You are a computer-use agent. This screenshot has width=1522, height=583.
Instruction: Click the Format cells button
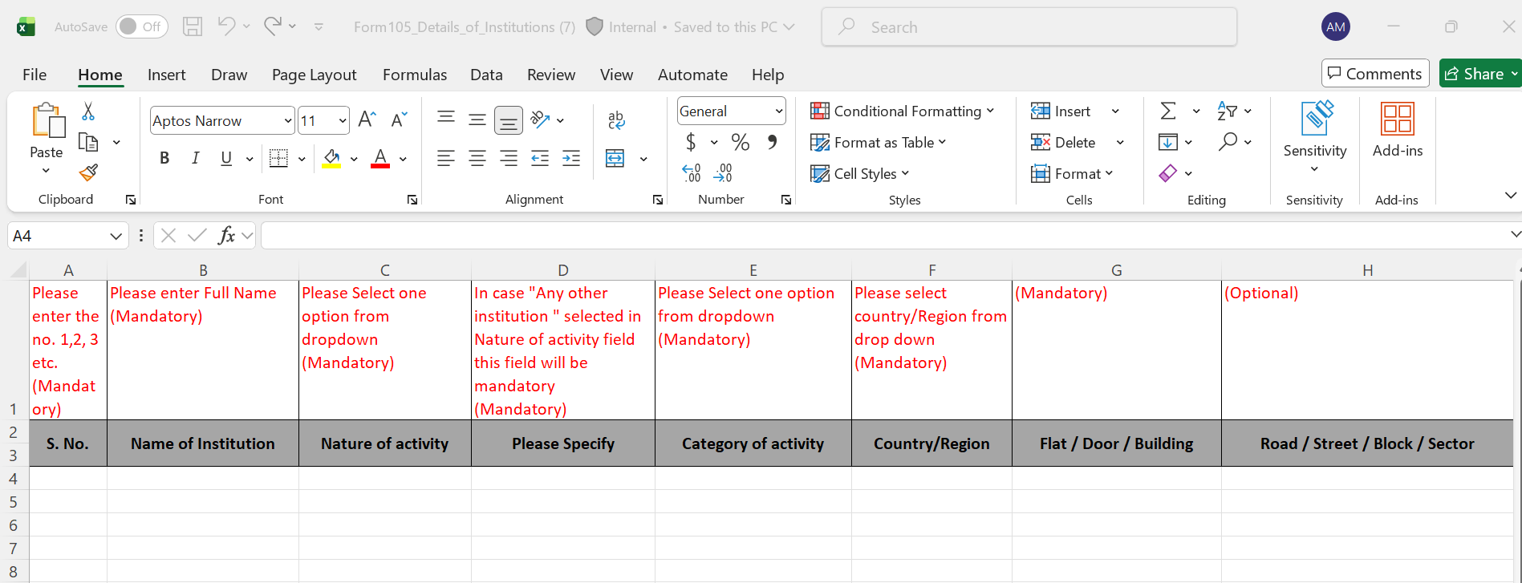1072,173
